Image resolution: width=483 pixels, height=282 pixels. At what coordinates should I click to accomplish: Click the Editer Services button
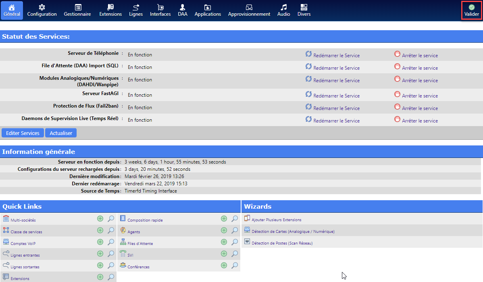pos(23,133)
